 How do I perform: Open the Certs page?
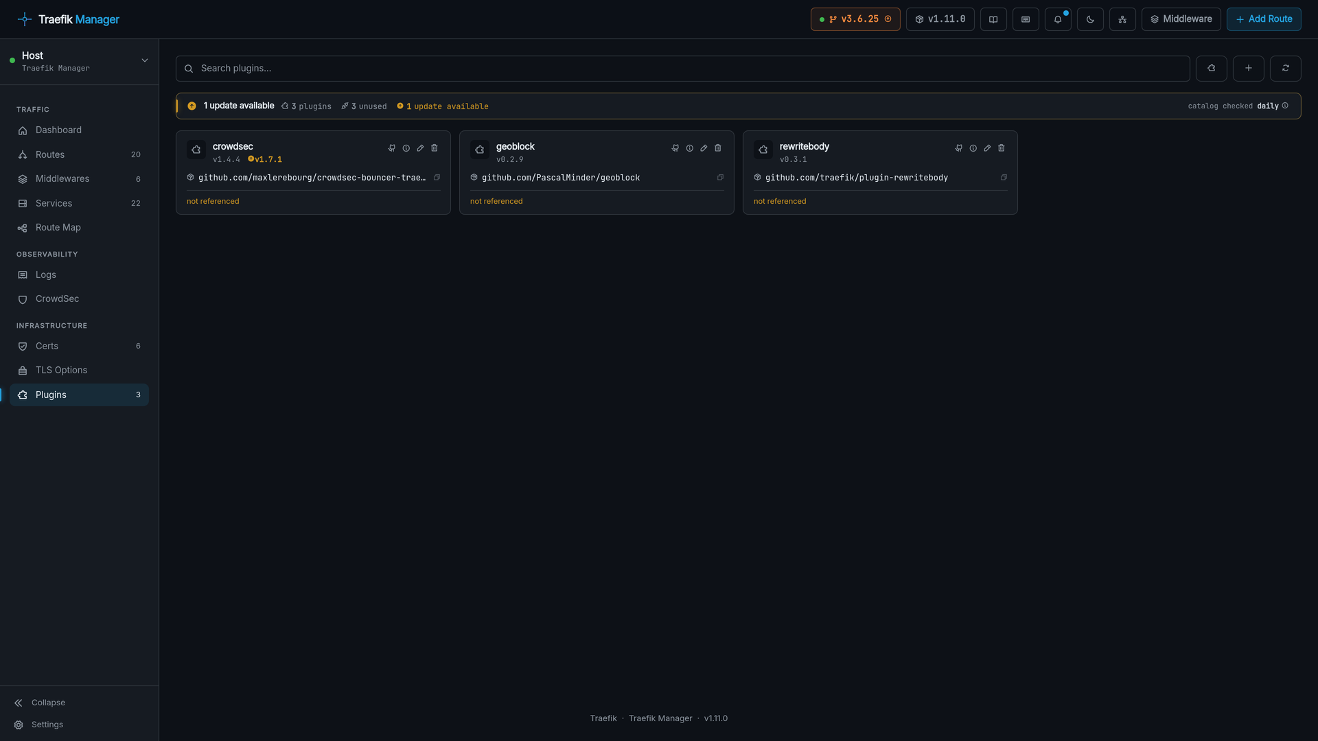pyautogui.click(x=79, y=346)
